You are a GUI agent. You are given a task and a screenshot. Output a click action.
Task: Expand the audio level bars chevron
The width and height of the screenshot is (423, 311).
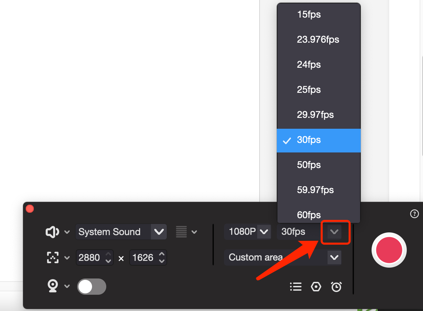point(194,232)
